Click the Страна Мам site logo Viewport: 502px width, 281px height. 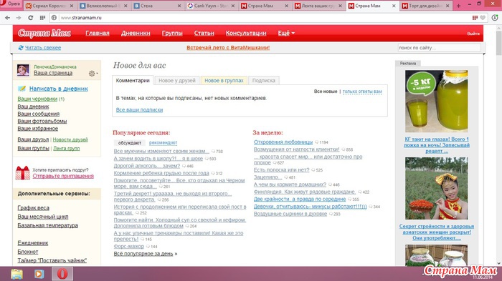pos(44,33)
